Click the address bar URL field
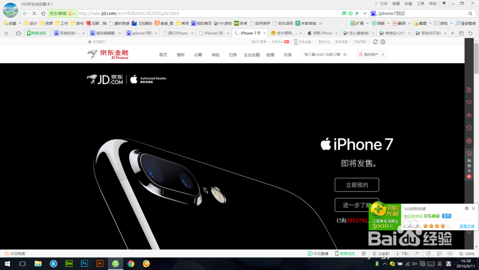Image resolution: width=479 pixels, height=270 pixels. 208,13
